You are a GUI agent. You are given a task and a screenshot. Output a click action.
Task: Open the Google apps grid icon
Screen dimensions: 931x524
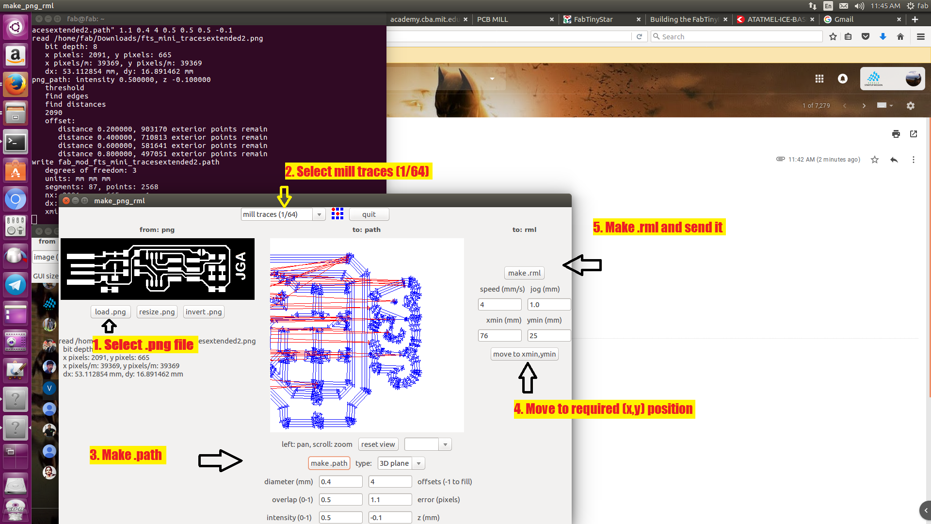[819, 79]
